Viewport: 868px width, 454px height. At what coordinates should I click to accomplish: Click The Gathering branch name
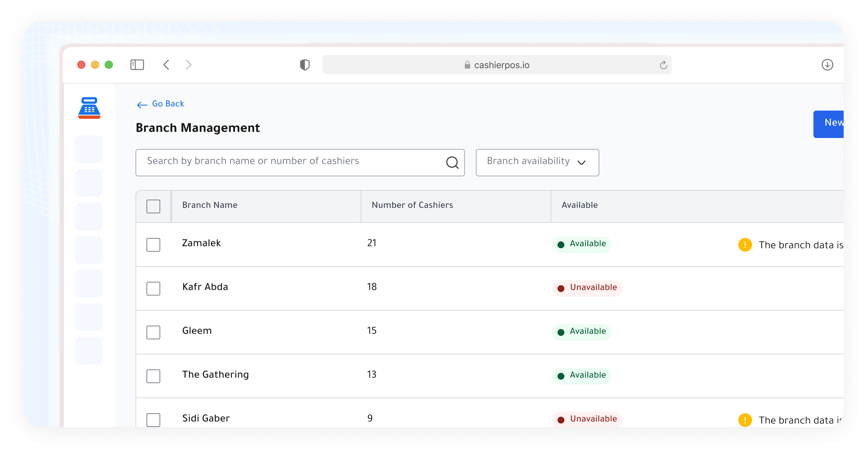(x=215, y=375)
